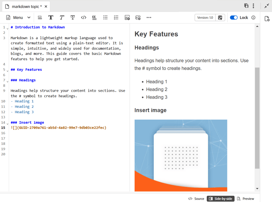The image size is (272, 202).
Task: Click the copy documents icon
Action: point(246,6)
